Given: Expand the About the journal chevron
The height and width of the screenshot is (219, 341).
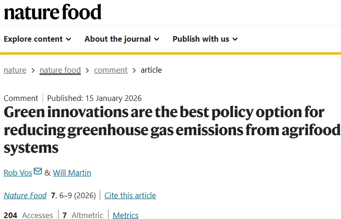Looking at the screenshot, I should click(157, 39).
